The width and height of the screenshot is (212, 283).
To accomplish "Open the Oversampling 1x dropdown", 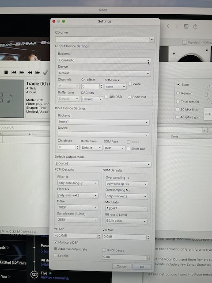I will (x=127, y=184).
